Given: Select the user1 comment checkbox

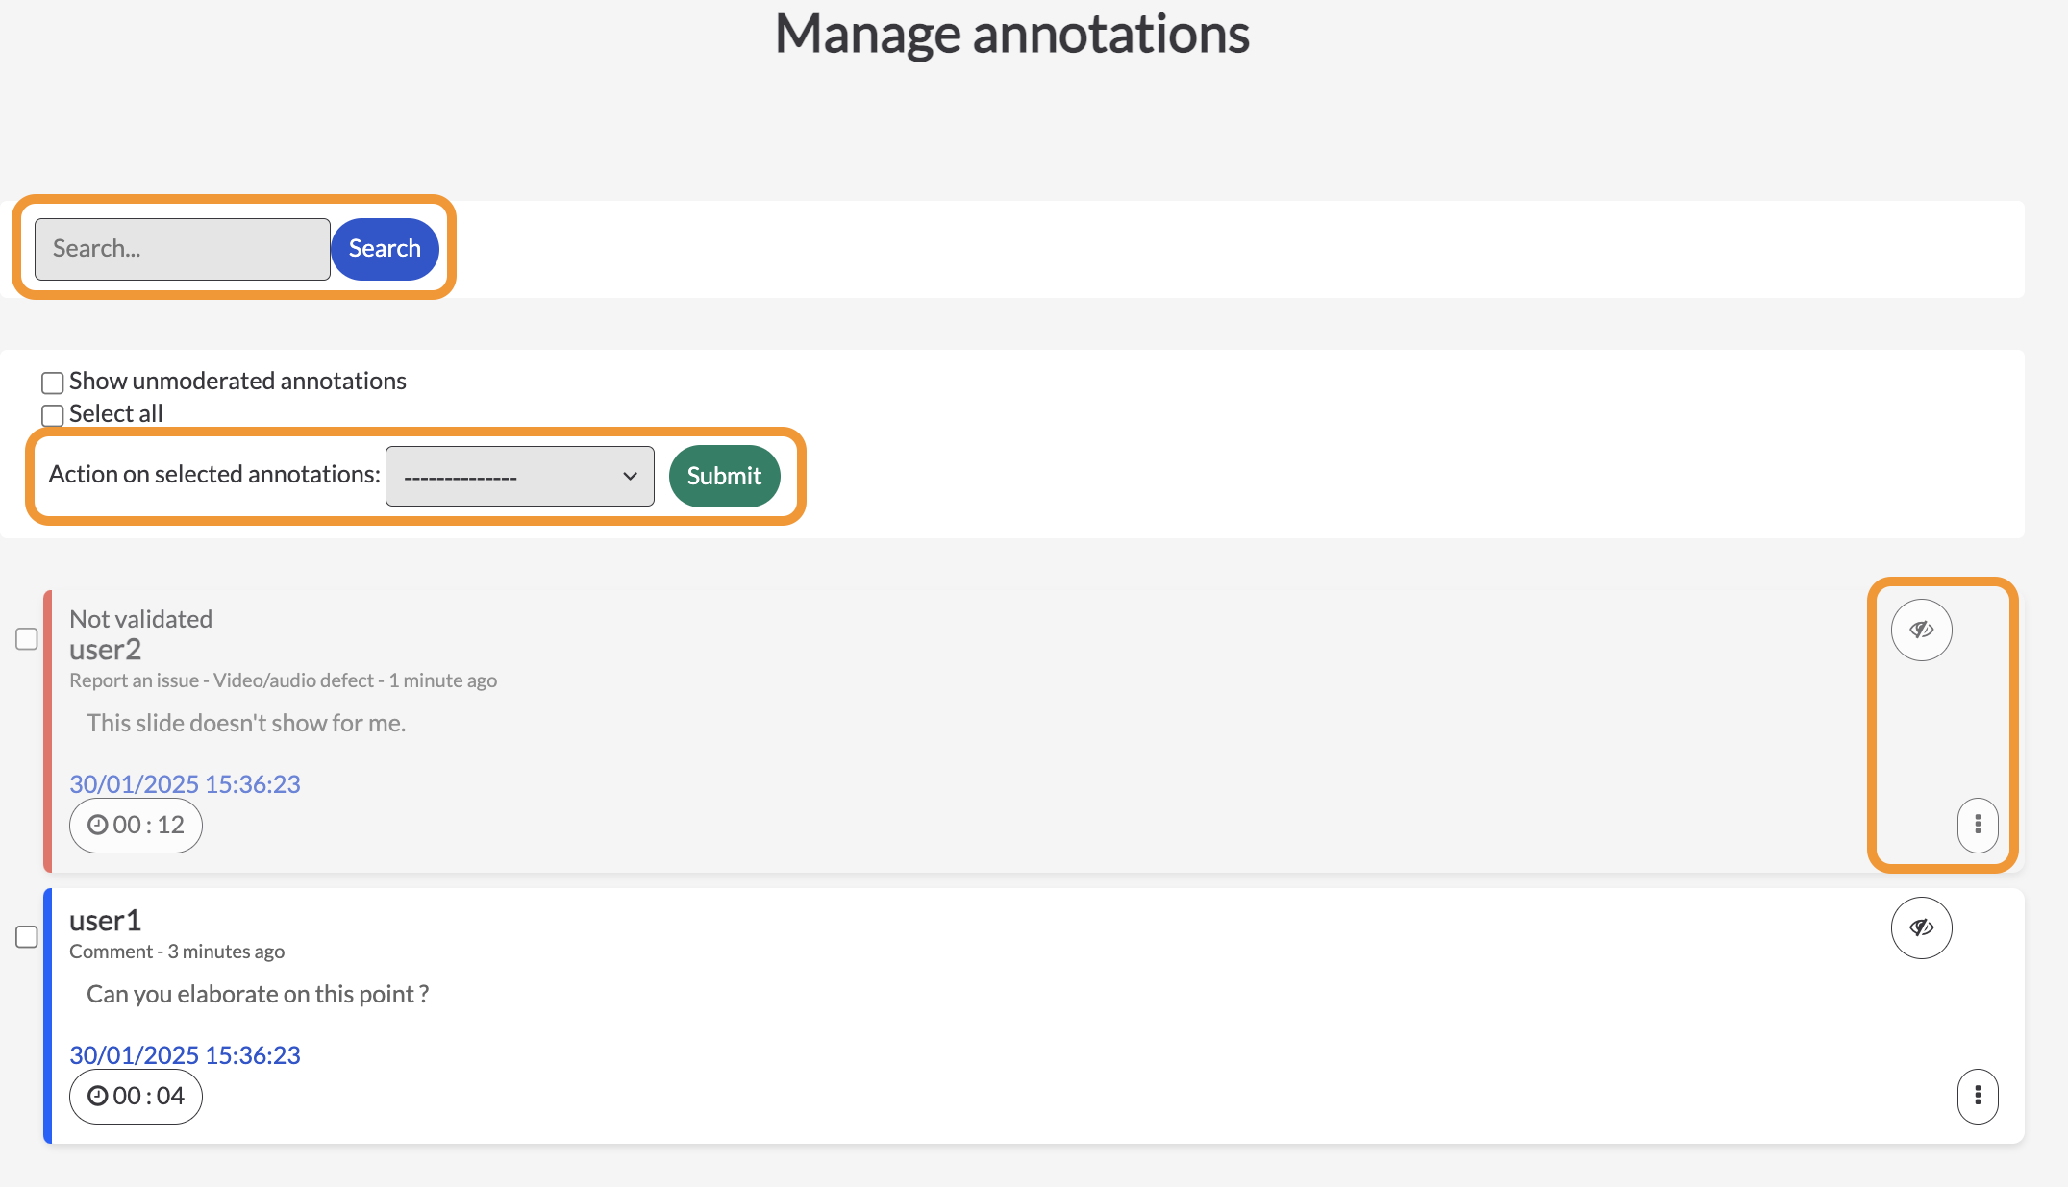Looking at the screenshot, I should click(x=27, y=937).
